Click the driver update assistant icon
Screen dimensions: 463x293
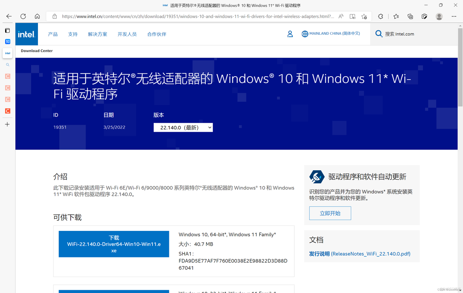click(x=317, y=177)
